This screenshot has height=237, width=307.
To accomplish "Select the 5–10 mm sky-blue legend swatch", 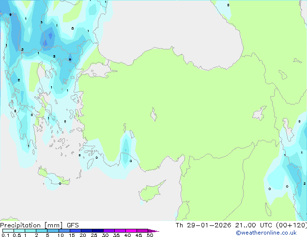I will coord(53,231).
